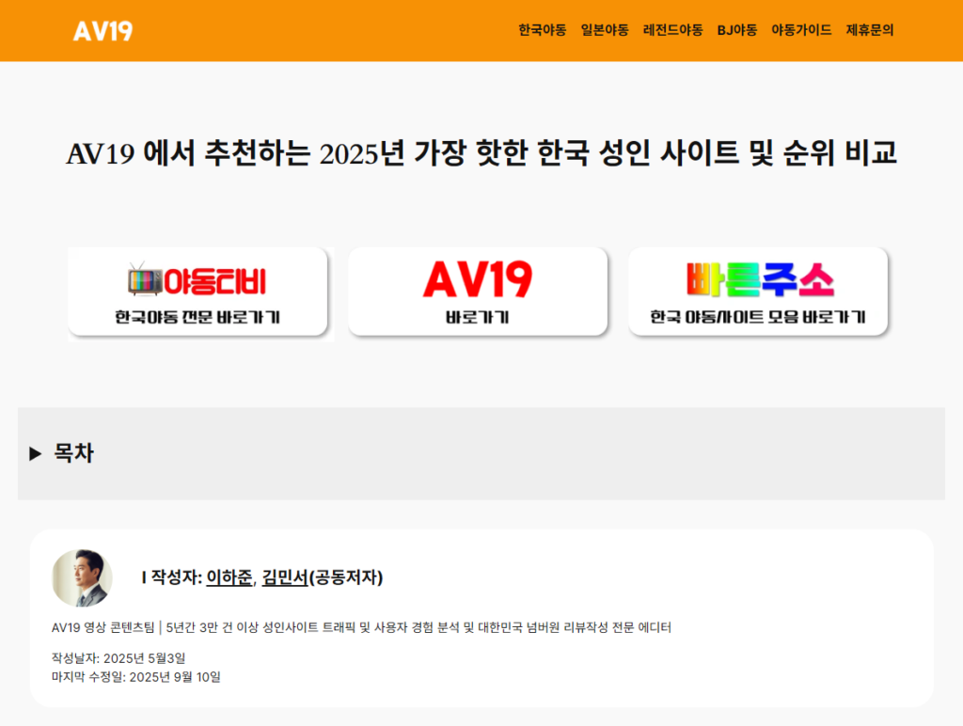Select the BJ야동 navigation item
This screenshot has height=726, width=963.
pyautogui.click(x=738, y=29)
